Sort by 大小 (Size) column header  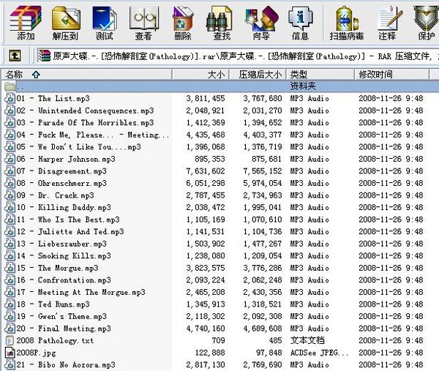pyautogui.click(x=200, y=75)
